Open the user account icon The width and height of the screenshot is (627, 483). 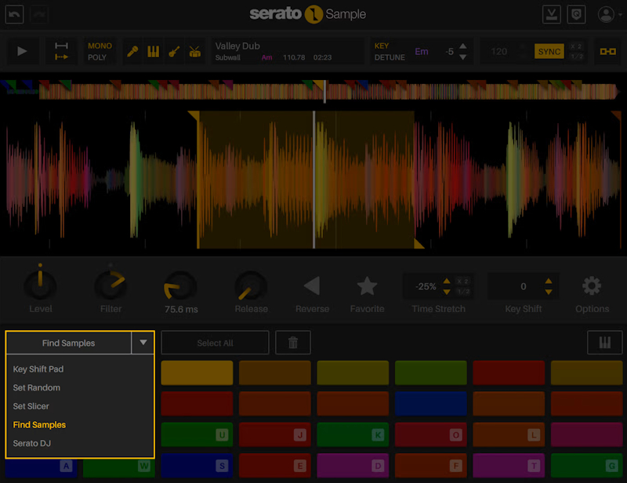click(x=606, y=14)
